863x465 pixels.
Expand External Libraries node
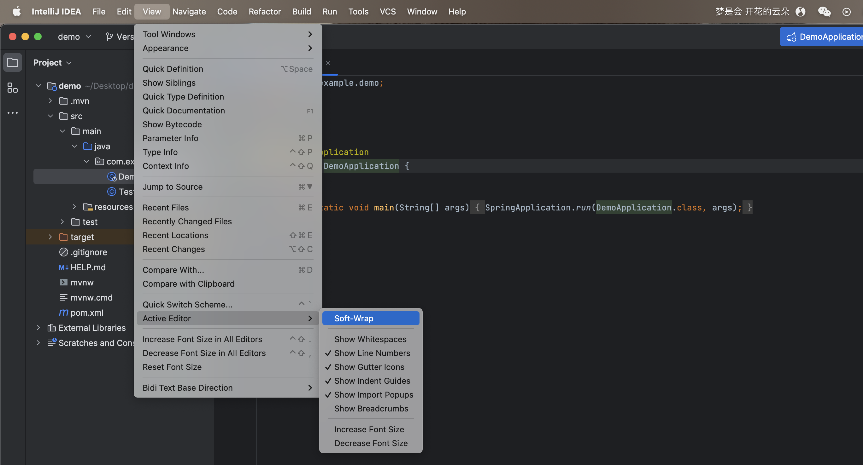pos(38,328)
